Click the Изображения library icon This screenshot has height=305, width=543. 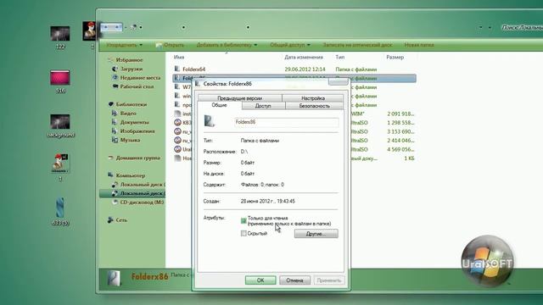pos(115,131)
